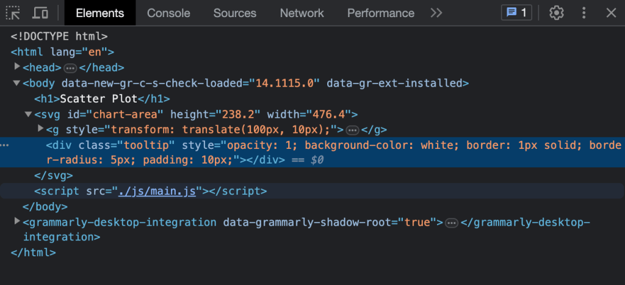Expand the head element node
The height and width of the screenshot is (285, 625).
pyautogui.click(x=17, y=67)
